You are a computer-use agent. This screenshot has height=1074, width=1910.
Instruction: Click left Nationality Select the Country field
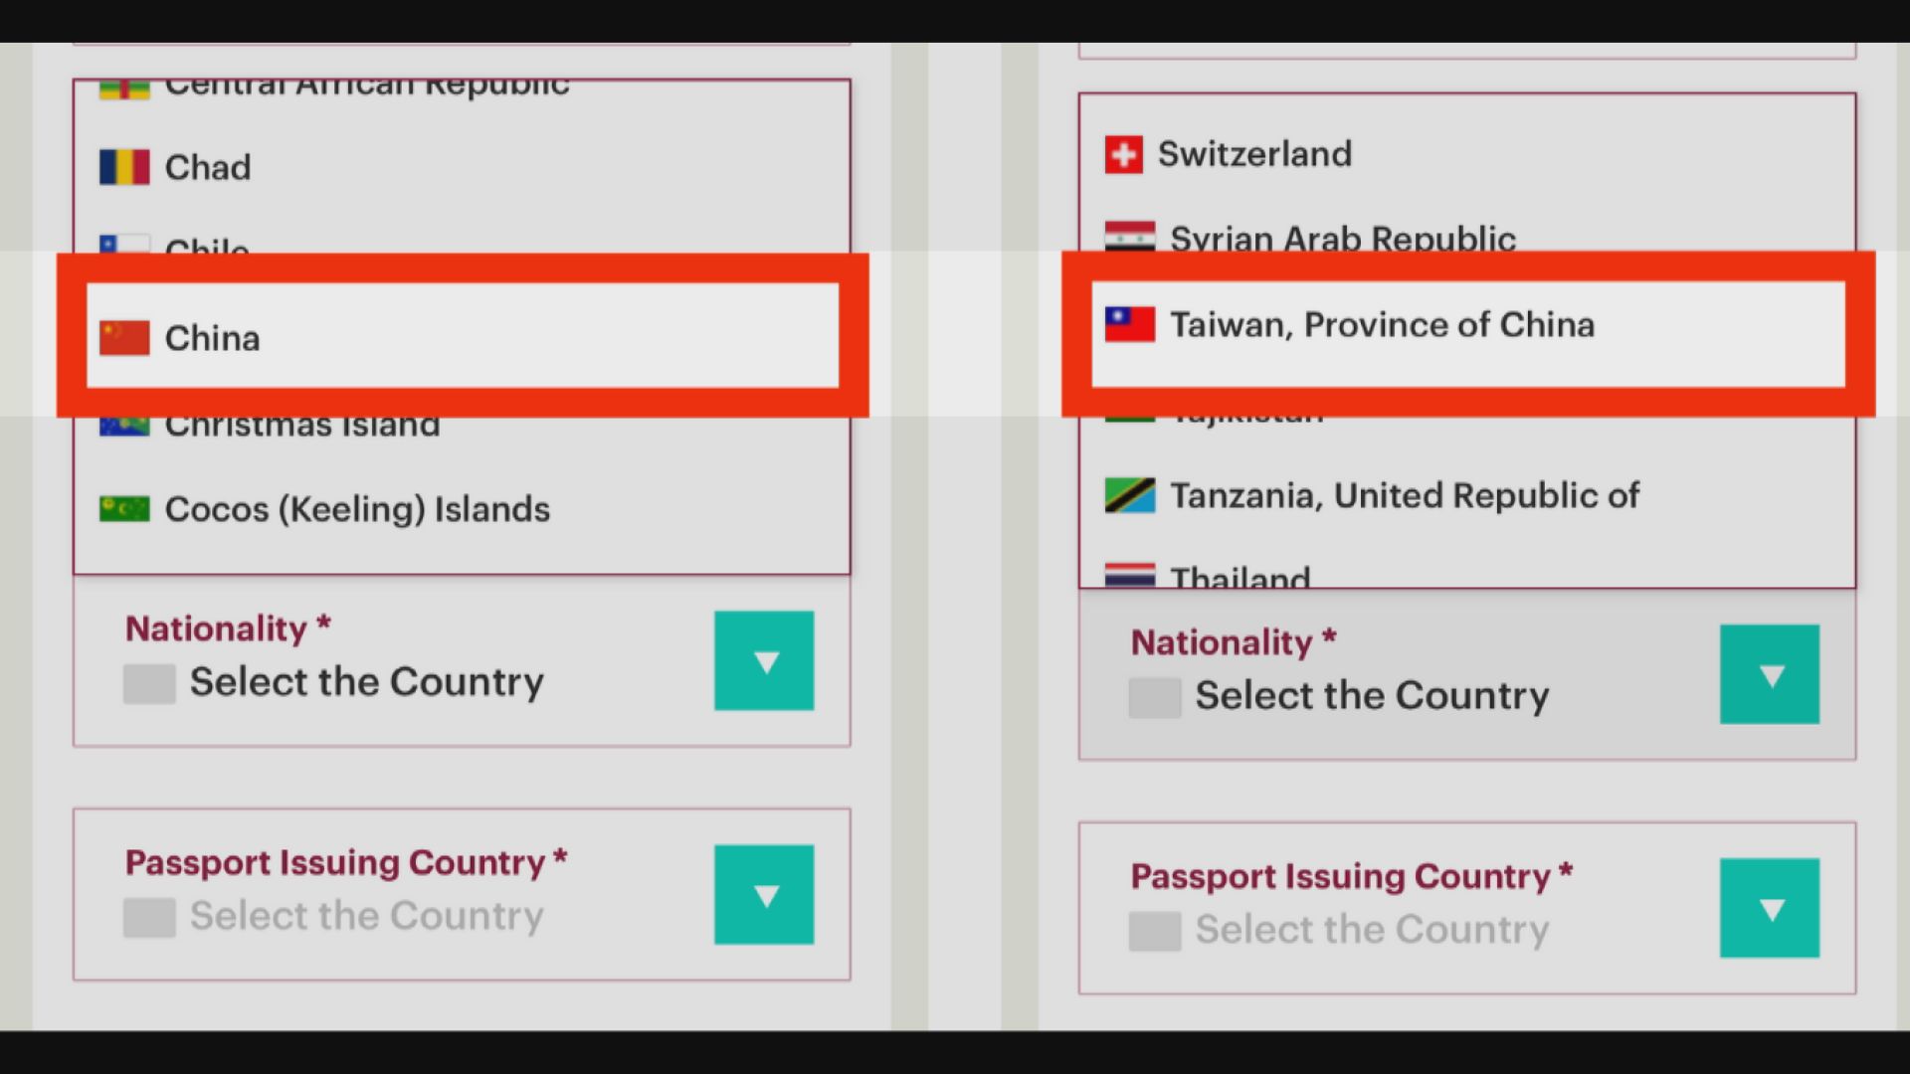click(x=366, y=682)
